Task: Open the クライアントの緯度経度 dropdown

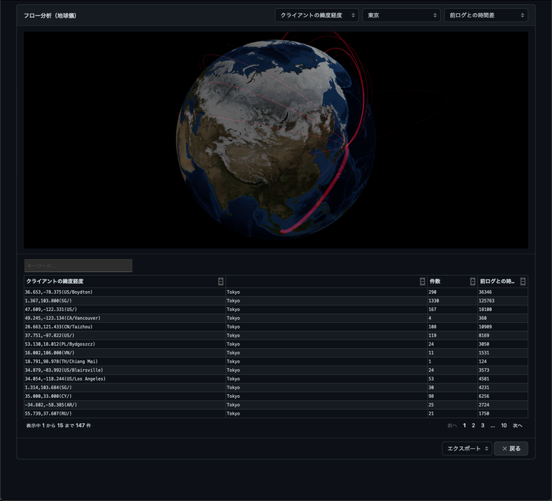Action: click(x=316, y=15)
